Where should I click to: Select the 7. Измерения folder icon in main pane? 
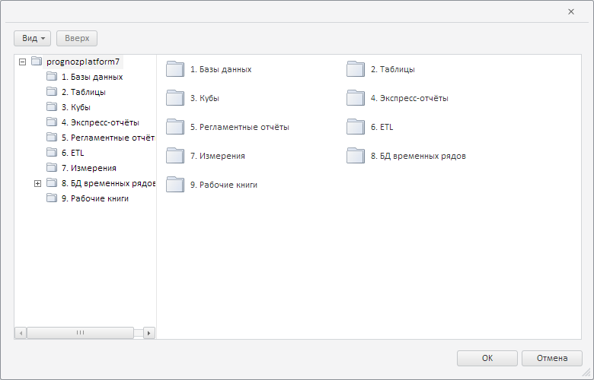(x=175, y=156)
